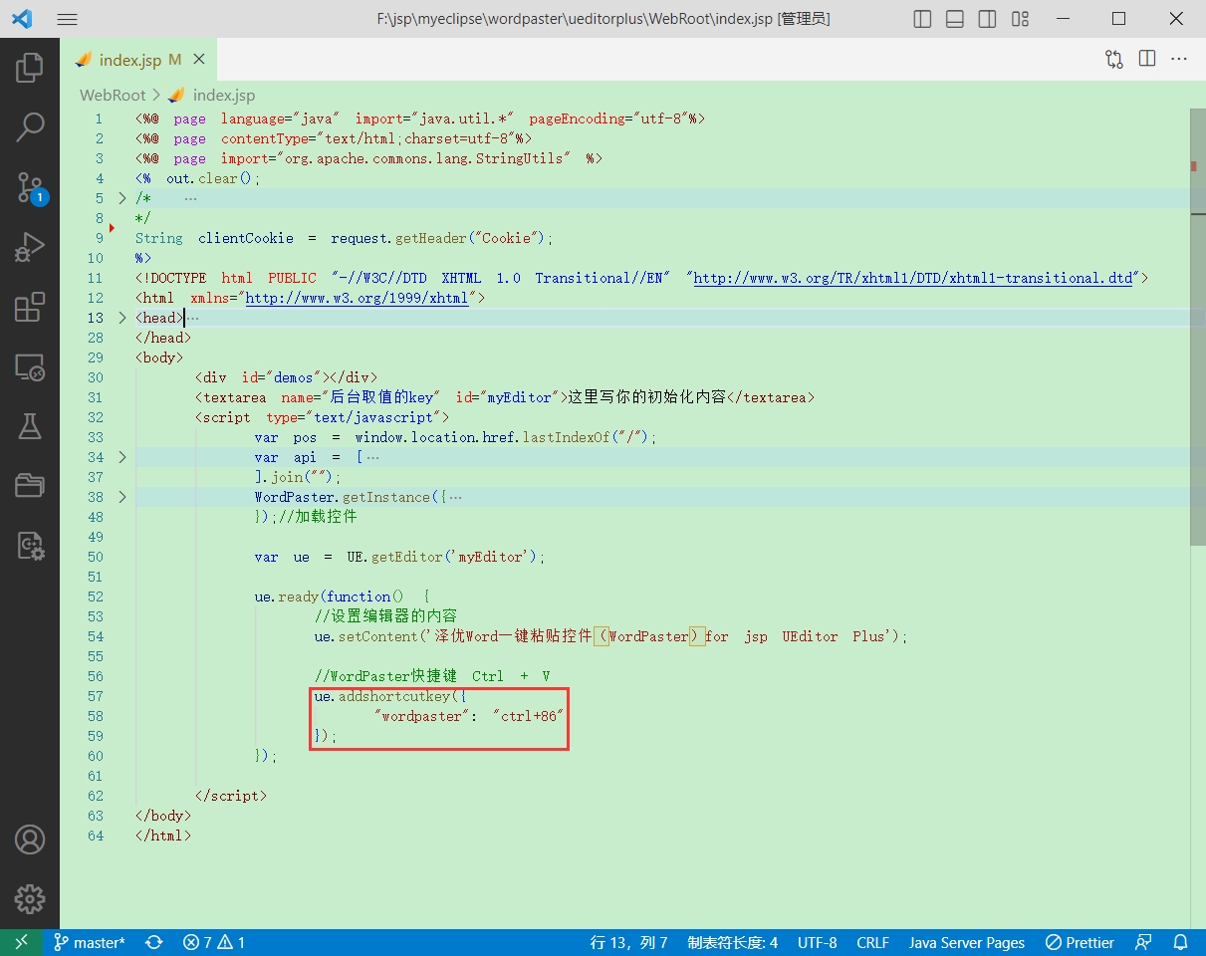Expand folded head section at line 13
This screenshot has height=956, width=1206.
coord(122,318)
